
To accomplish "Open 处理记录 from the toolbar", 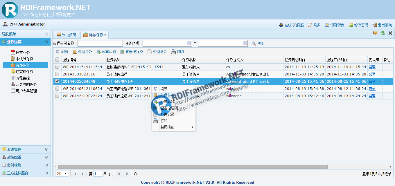I will [x=157, y=52].
